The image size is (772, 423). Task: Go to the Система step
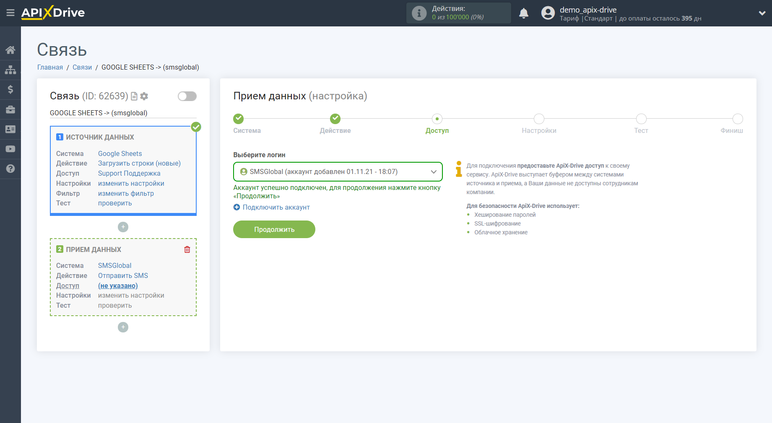[239, 119]
